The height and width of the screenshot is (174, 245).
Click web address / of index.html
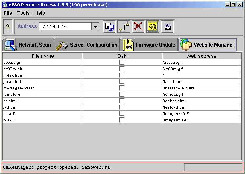163,75
